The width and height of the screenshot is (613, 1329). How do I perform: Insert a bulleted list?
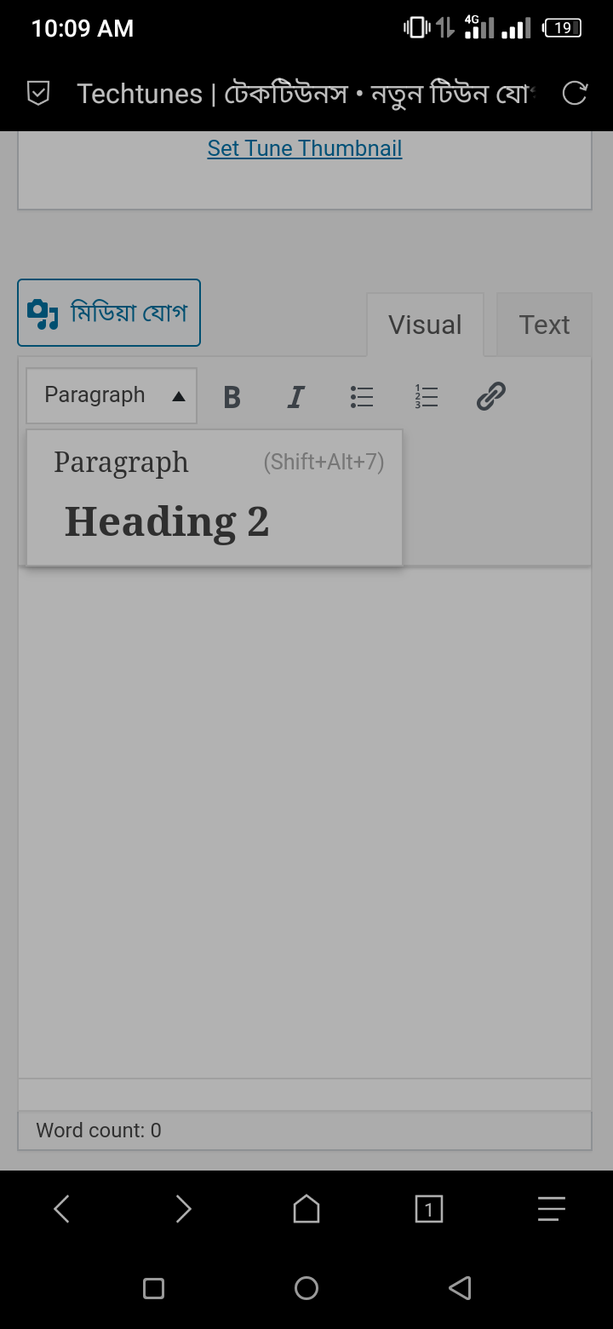(x=362, y=397)
